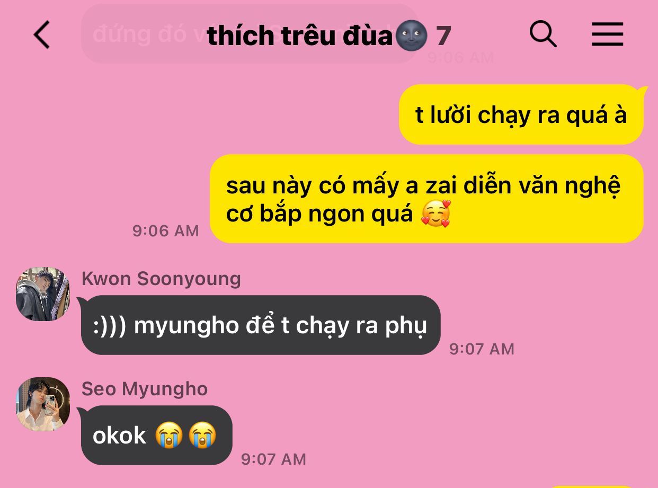
Task: Tap Seo Myungho's profile picture
Action: (43, 404)
